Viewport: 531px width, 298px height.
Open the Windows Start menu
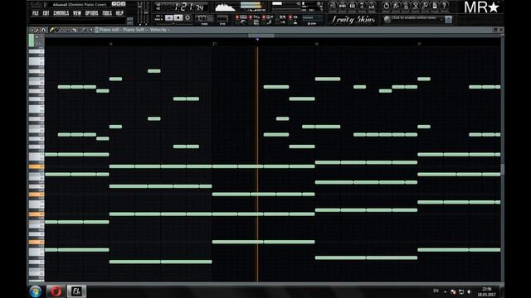(35, 291)
